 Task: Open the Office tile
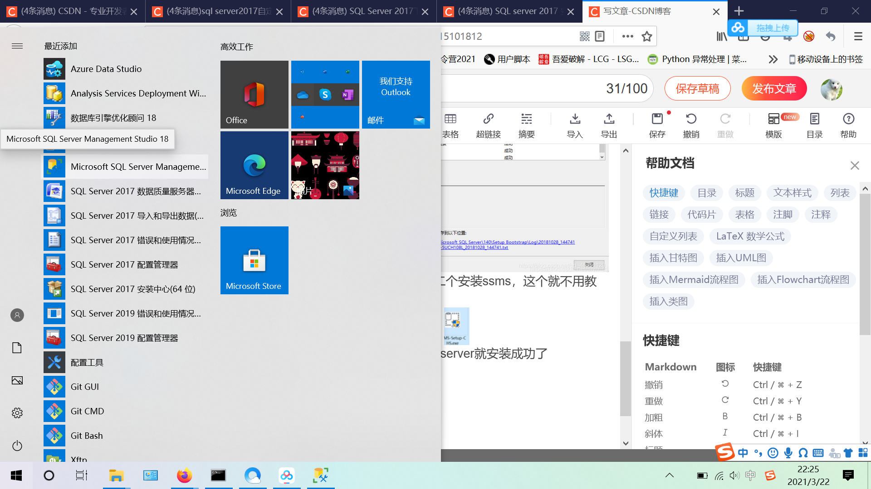point(254,95)
